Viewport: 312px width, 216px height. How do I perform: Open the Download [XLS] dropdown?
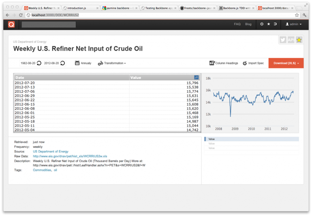286,63
